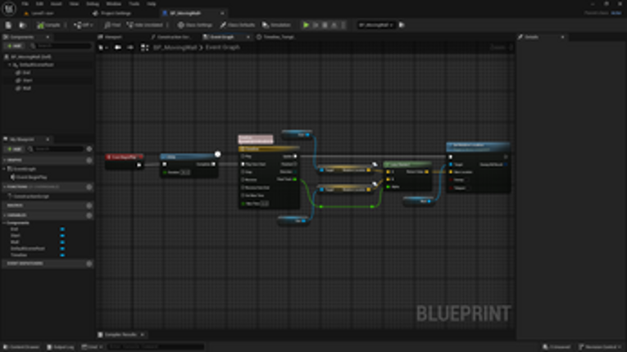Open the File menu
627x352 pixels.
[25, 3]
